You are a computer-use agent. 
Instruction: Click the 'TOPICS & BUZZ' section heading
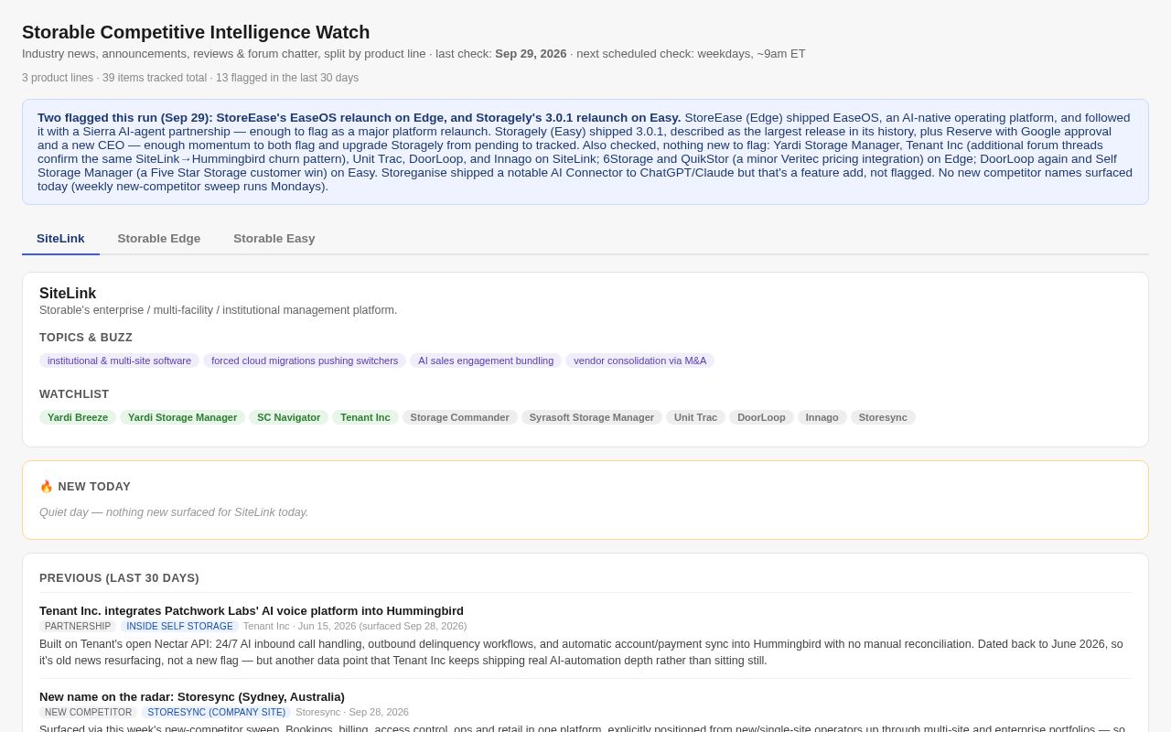tap(86, 338)
